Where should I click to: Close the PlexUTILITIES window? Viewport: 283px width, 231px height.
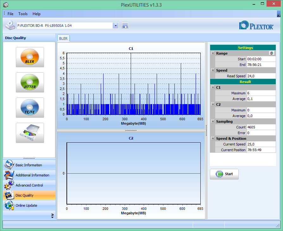tap(274, 4)
